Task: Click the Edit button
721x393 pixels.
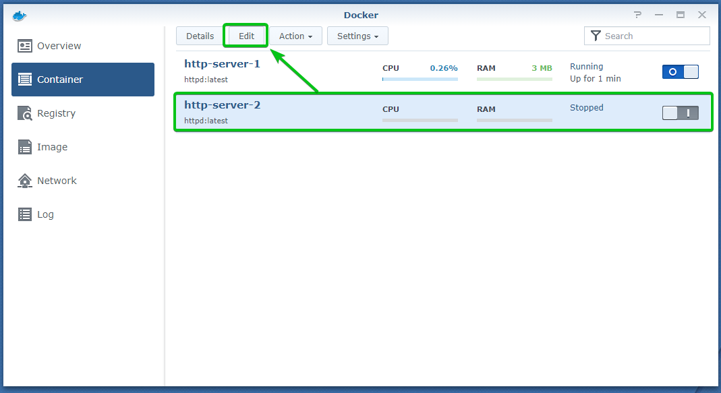Action: 246,36
